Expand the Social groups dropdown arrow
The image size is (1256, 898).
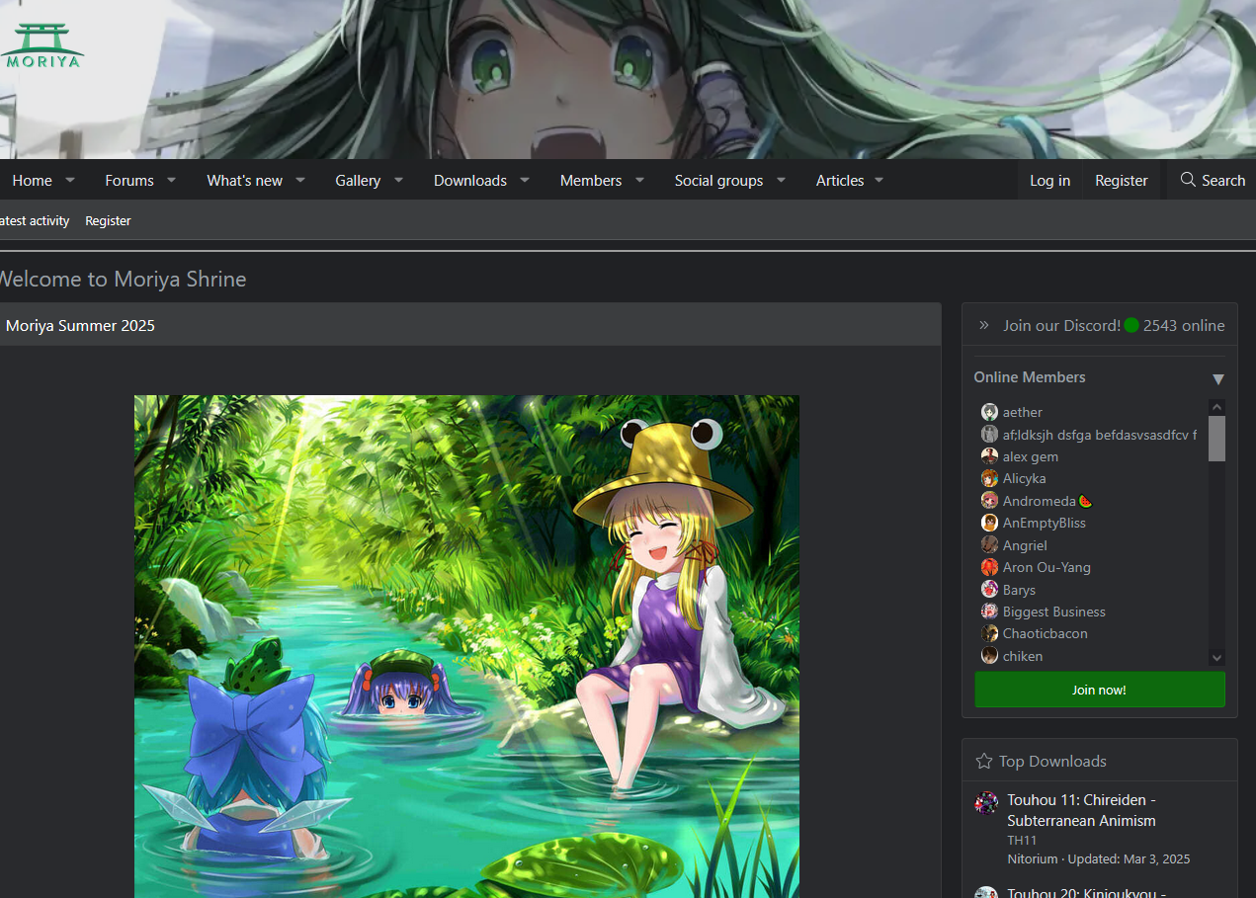coord(781,180)
